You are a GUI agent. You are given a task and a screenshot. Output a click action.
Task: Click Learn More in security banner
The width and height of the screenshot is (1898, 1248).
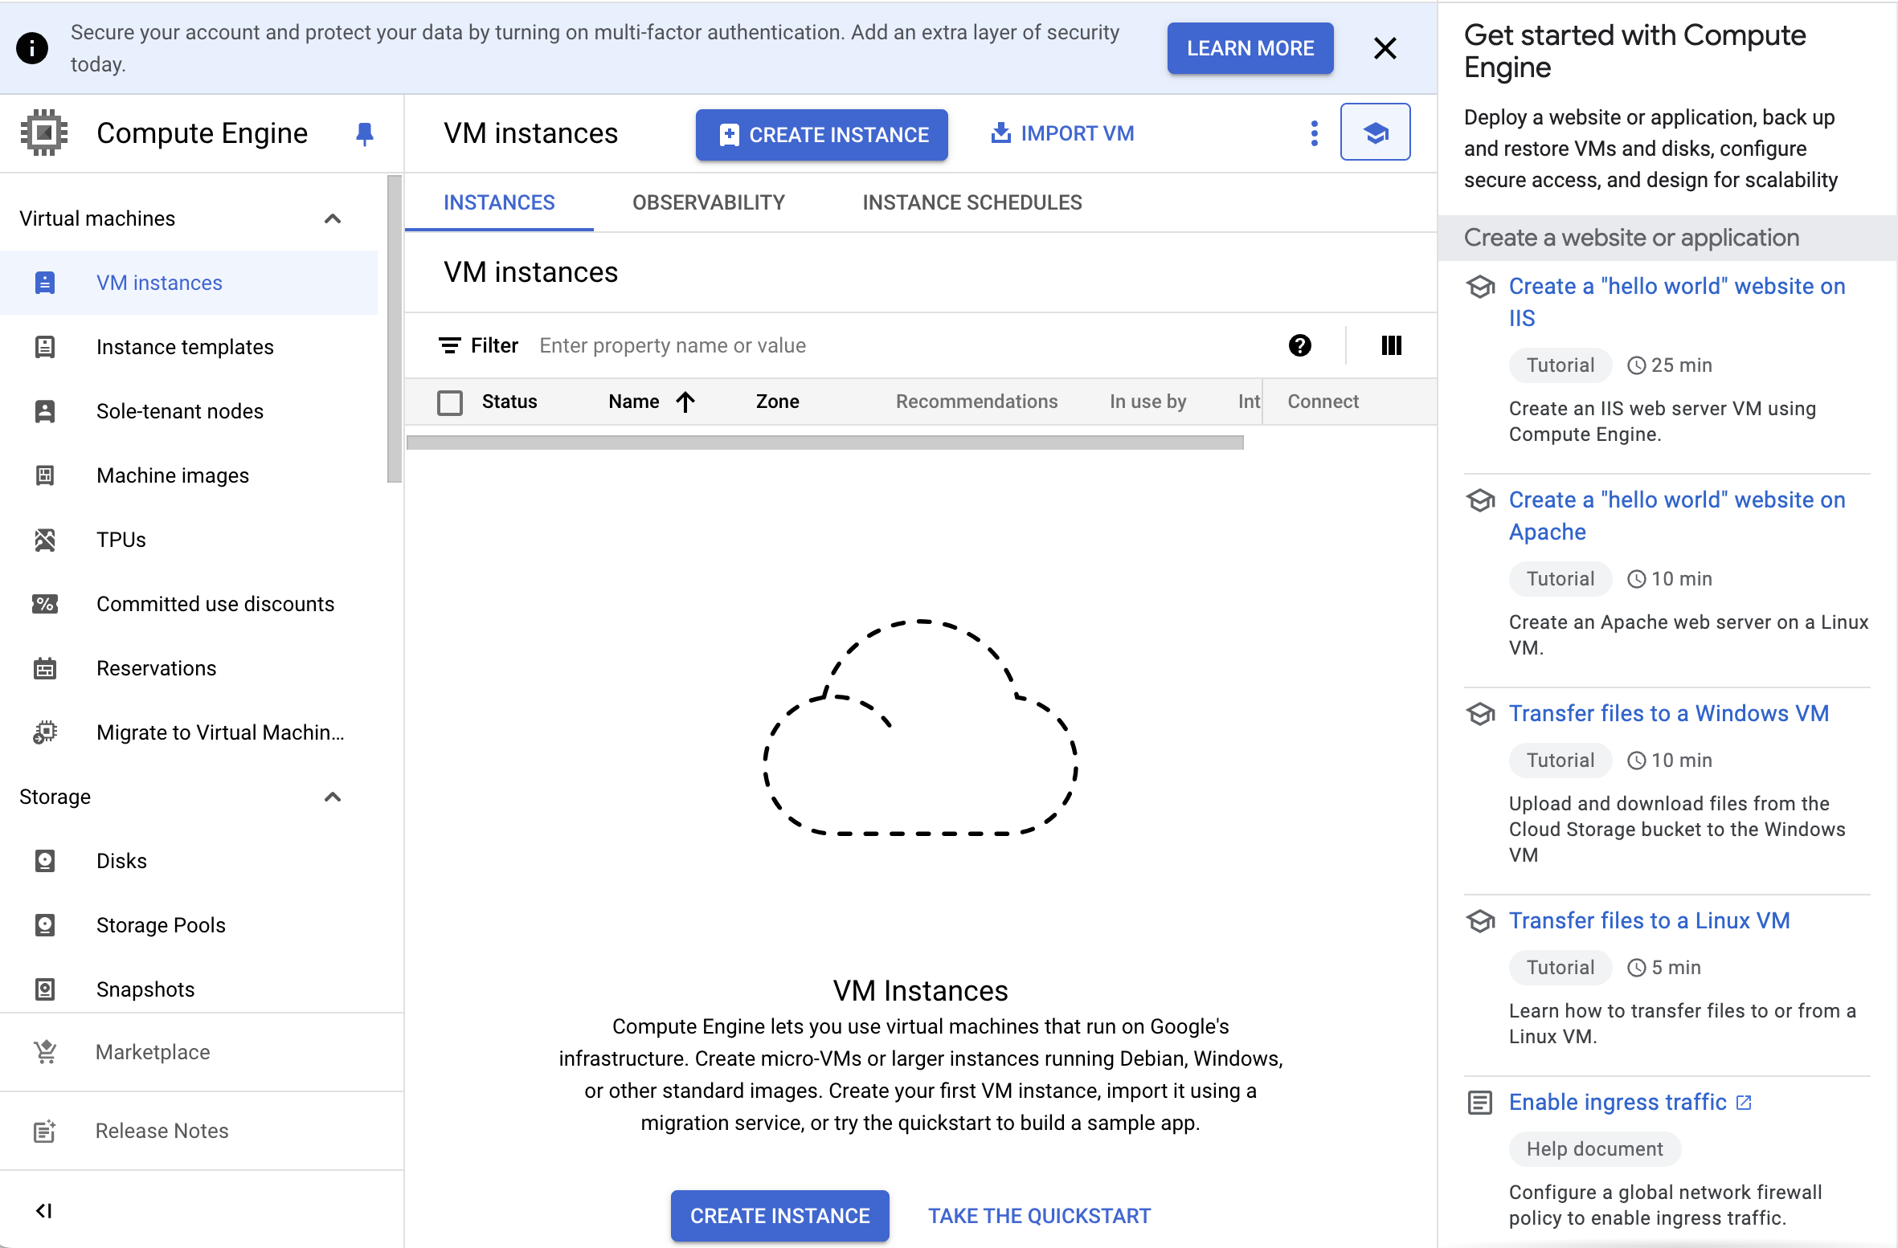1250,48
